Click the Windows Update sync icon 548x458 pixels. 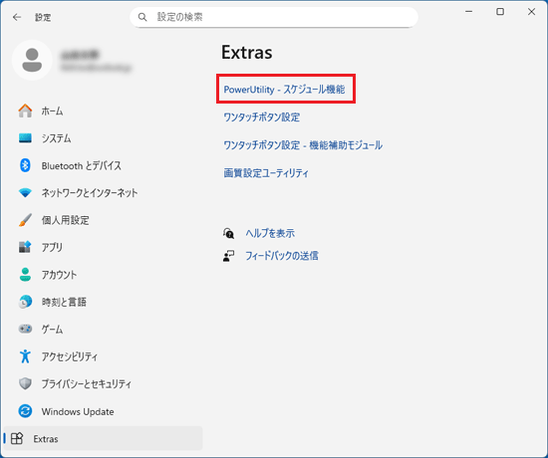pyautogui.click(x=25, y=411)
